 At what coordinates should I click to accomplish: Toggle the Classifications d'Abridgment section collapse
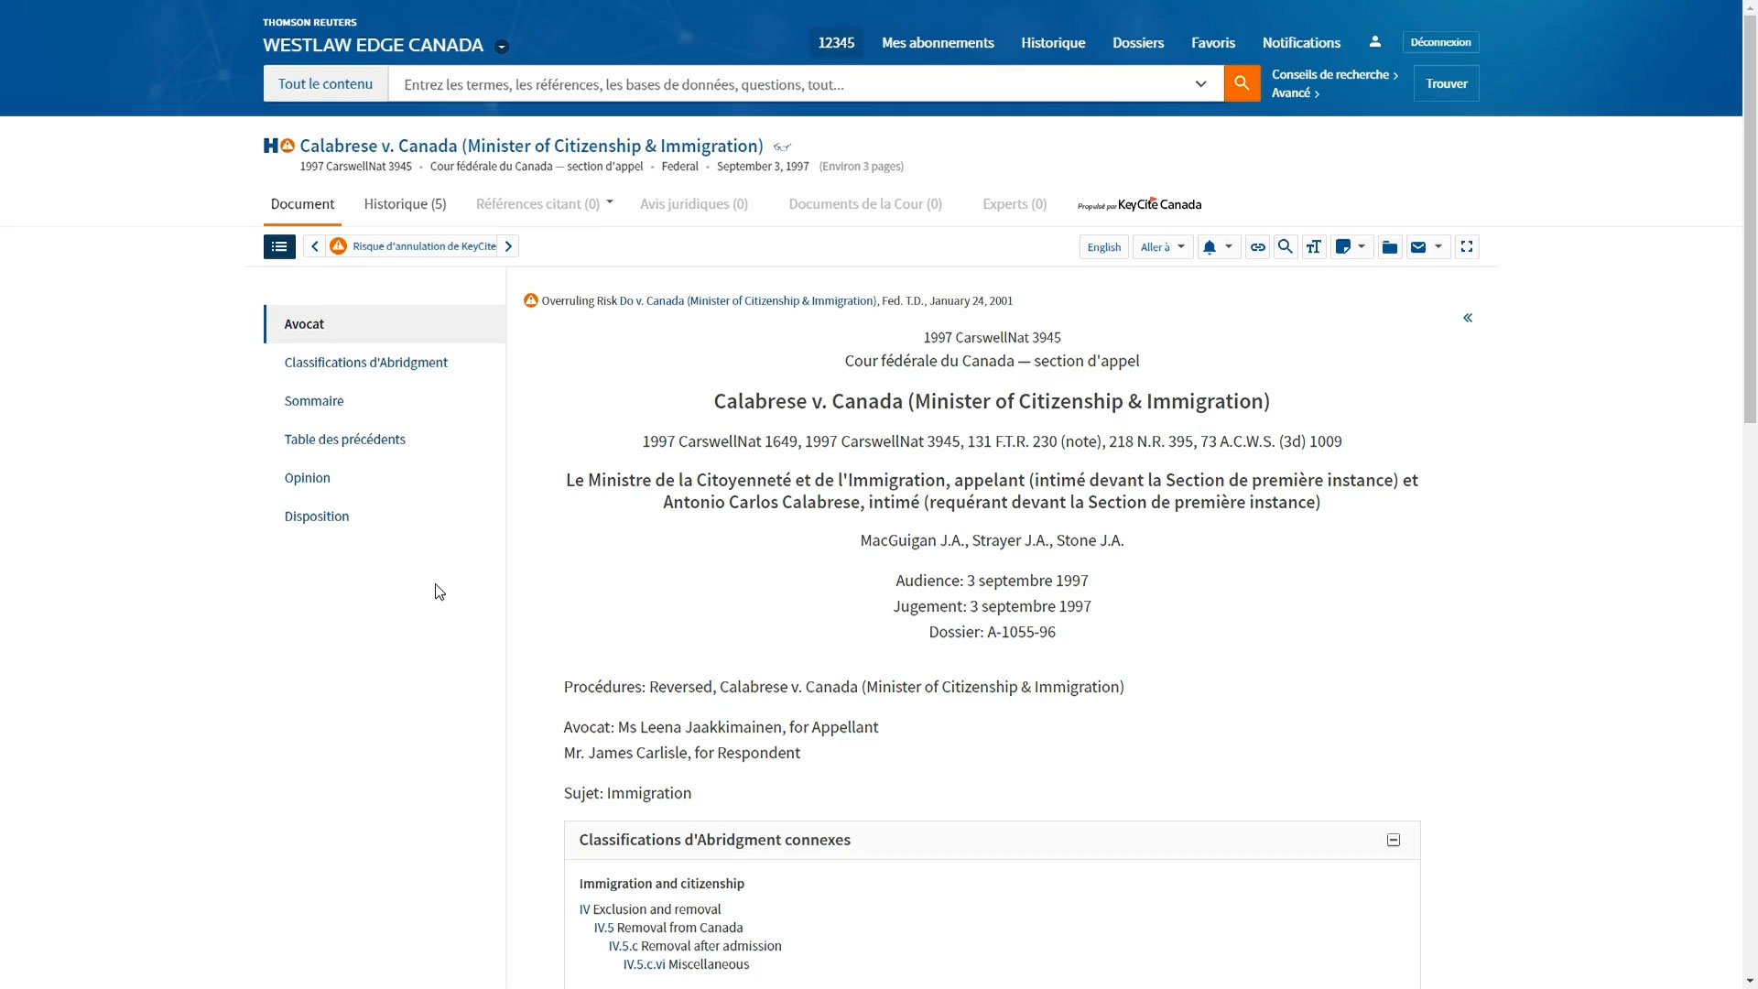[1394, 839]
